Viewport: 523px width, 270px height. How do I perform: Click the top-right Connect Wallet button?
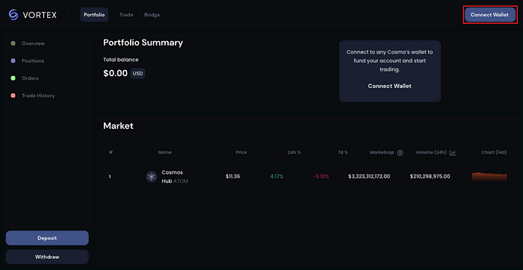489,15
